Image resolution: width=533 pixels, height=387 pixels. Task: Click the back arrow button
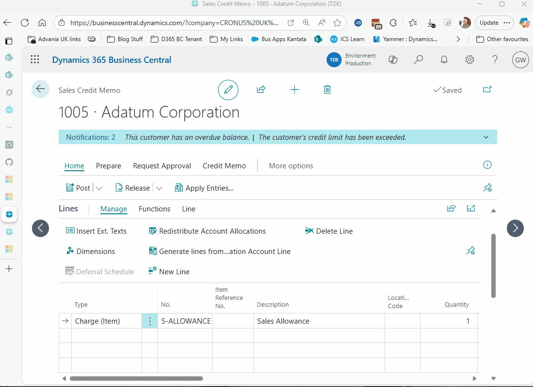click(40, 89)
